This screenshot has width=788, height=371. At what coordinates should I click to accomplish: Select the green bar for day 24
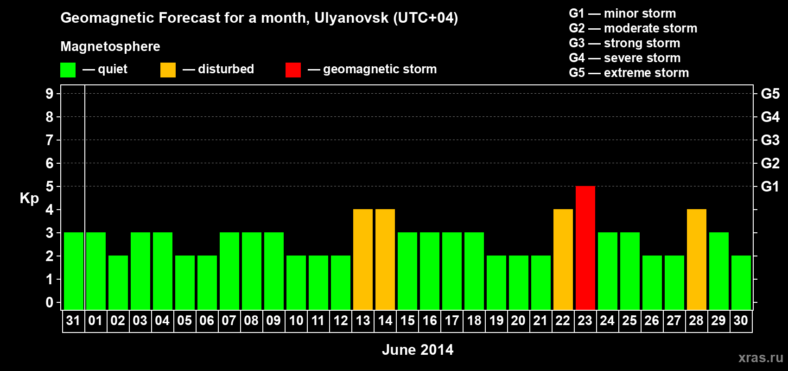608,271
